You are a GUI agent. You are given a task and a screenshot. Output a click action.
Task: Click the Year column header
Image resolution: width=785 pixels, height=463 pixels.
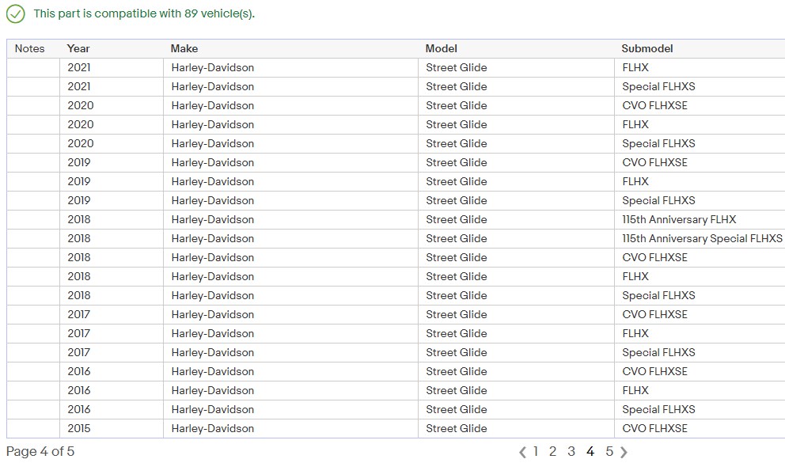coord(78,48)
